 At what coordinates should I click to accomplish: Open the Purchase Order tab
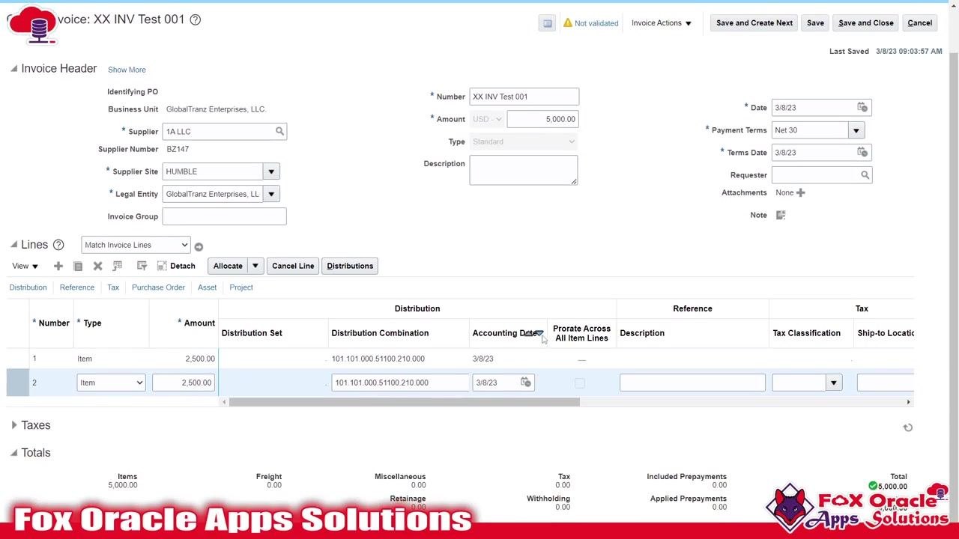158,287
